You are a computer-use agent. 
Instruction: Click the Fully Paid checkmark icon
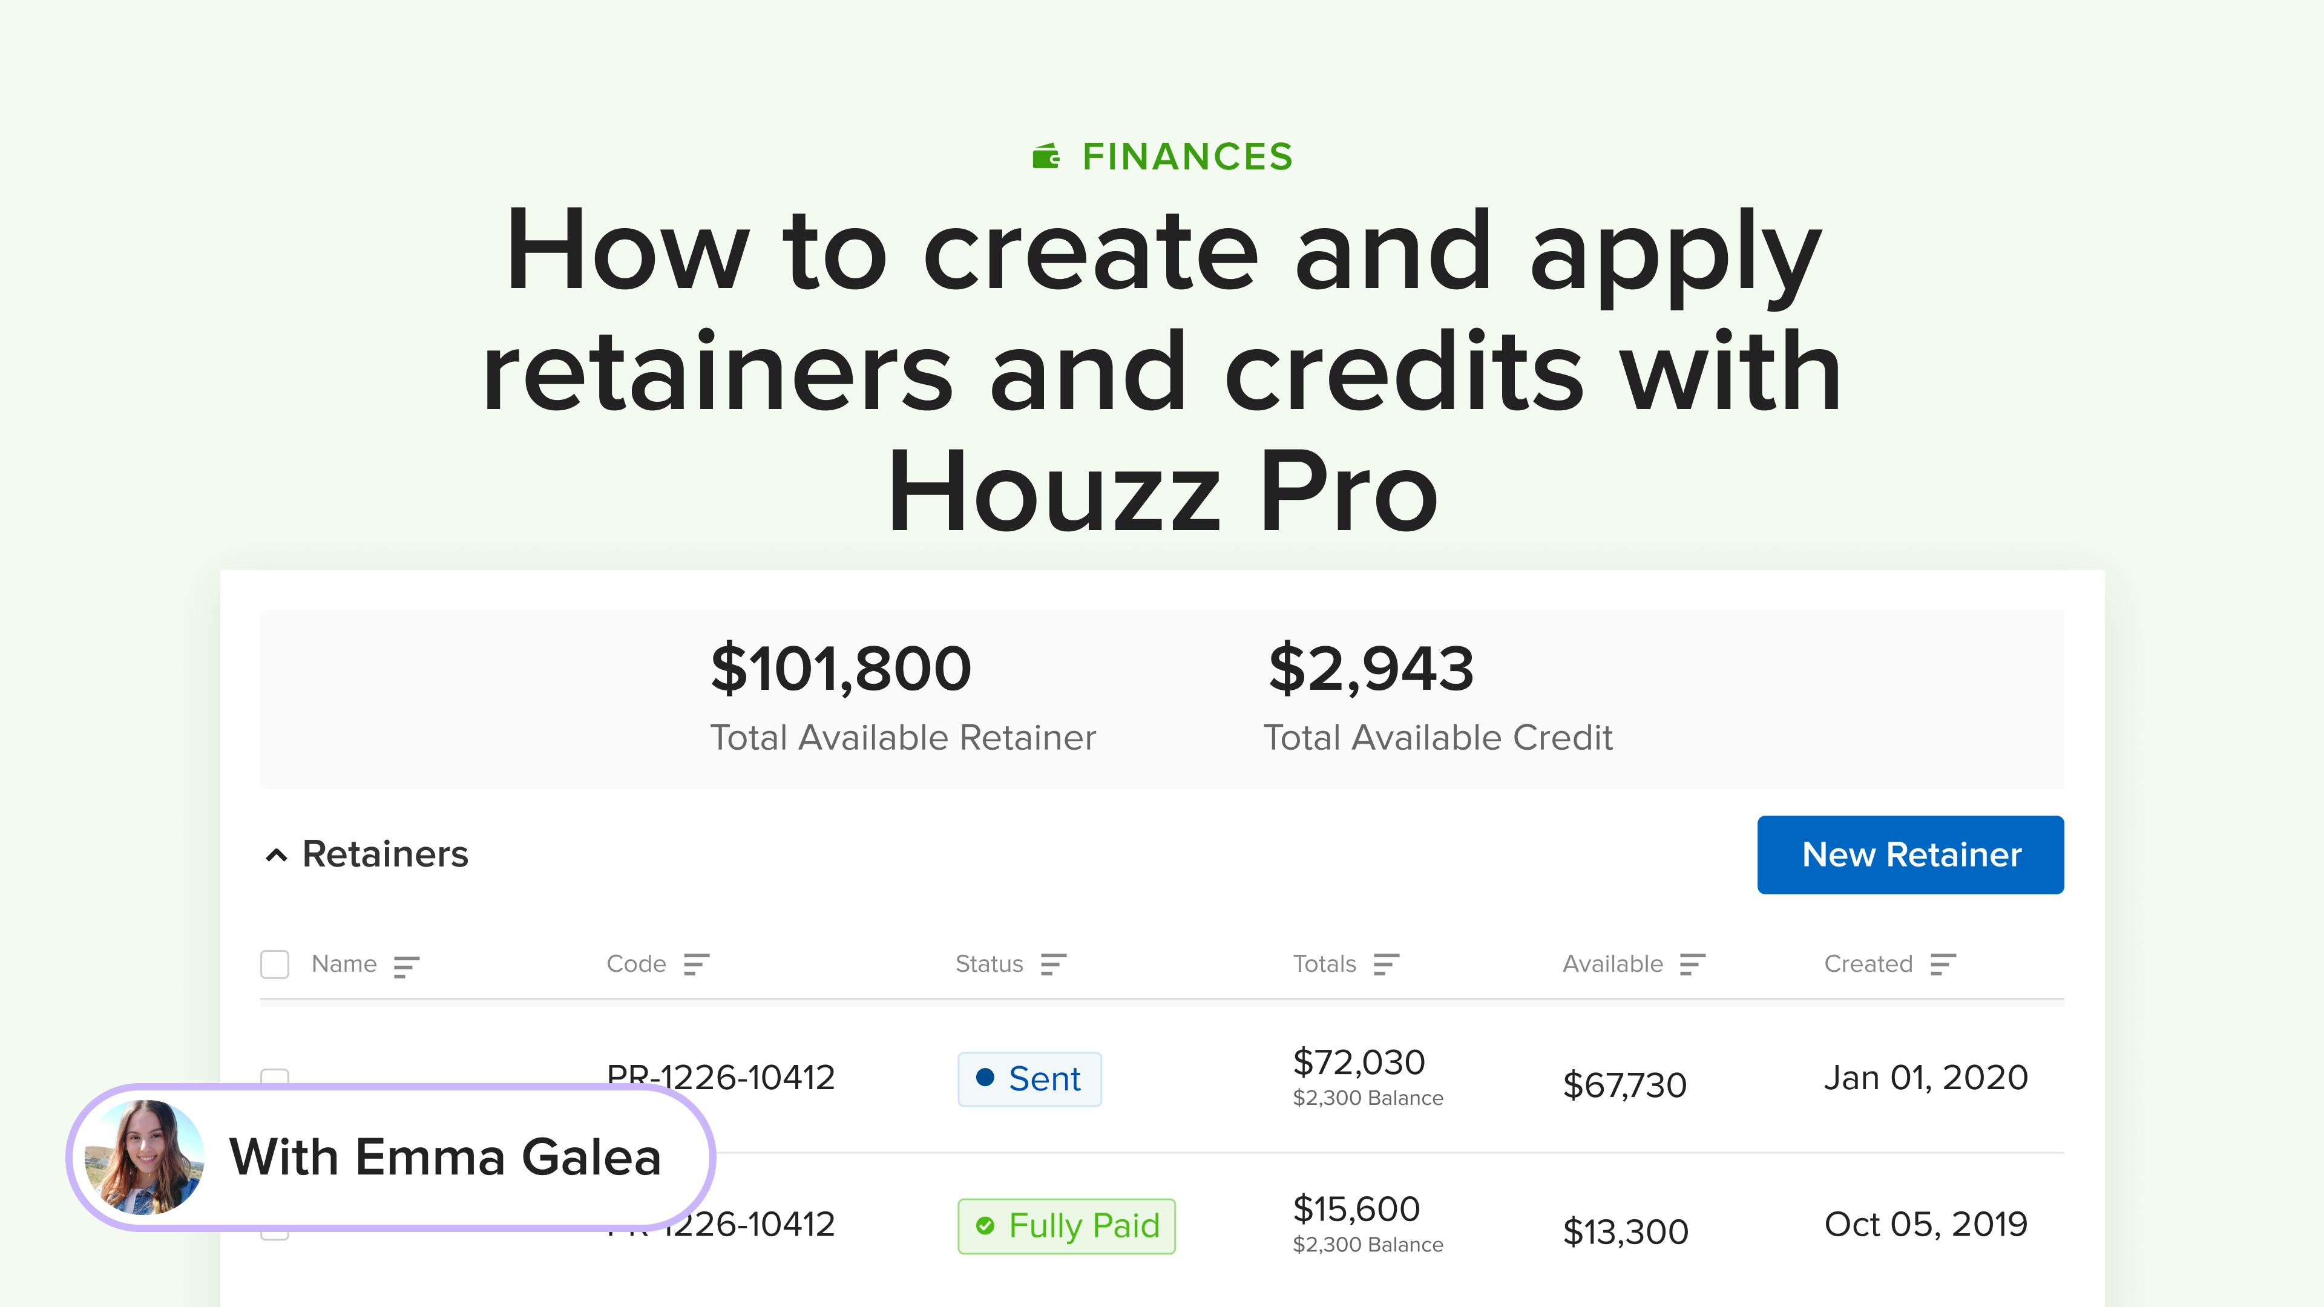click(x=985, y=1226)
